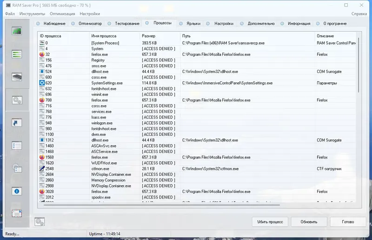Switch to the Дополнительно tab

[258, 24]
